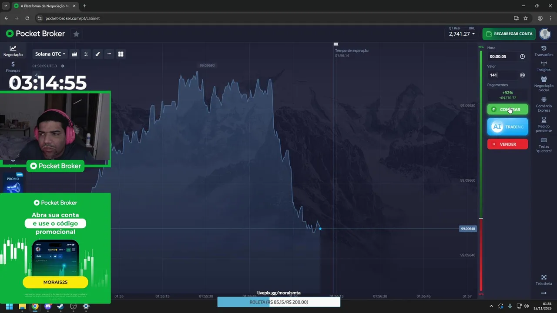Viewport: 557px width, 313px height.
Task: Click the red VENDER button
Action: (507, 144)
